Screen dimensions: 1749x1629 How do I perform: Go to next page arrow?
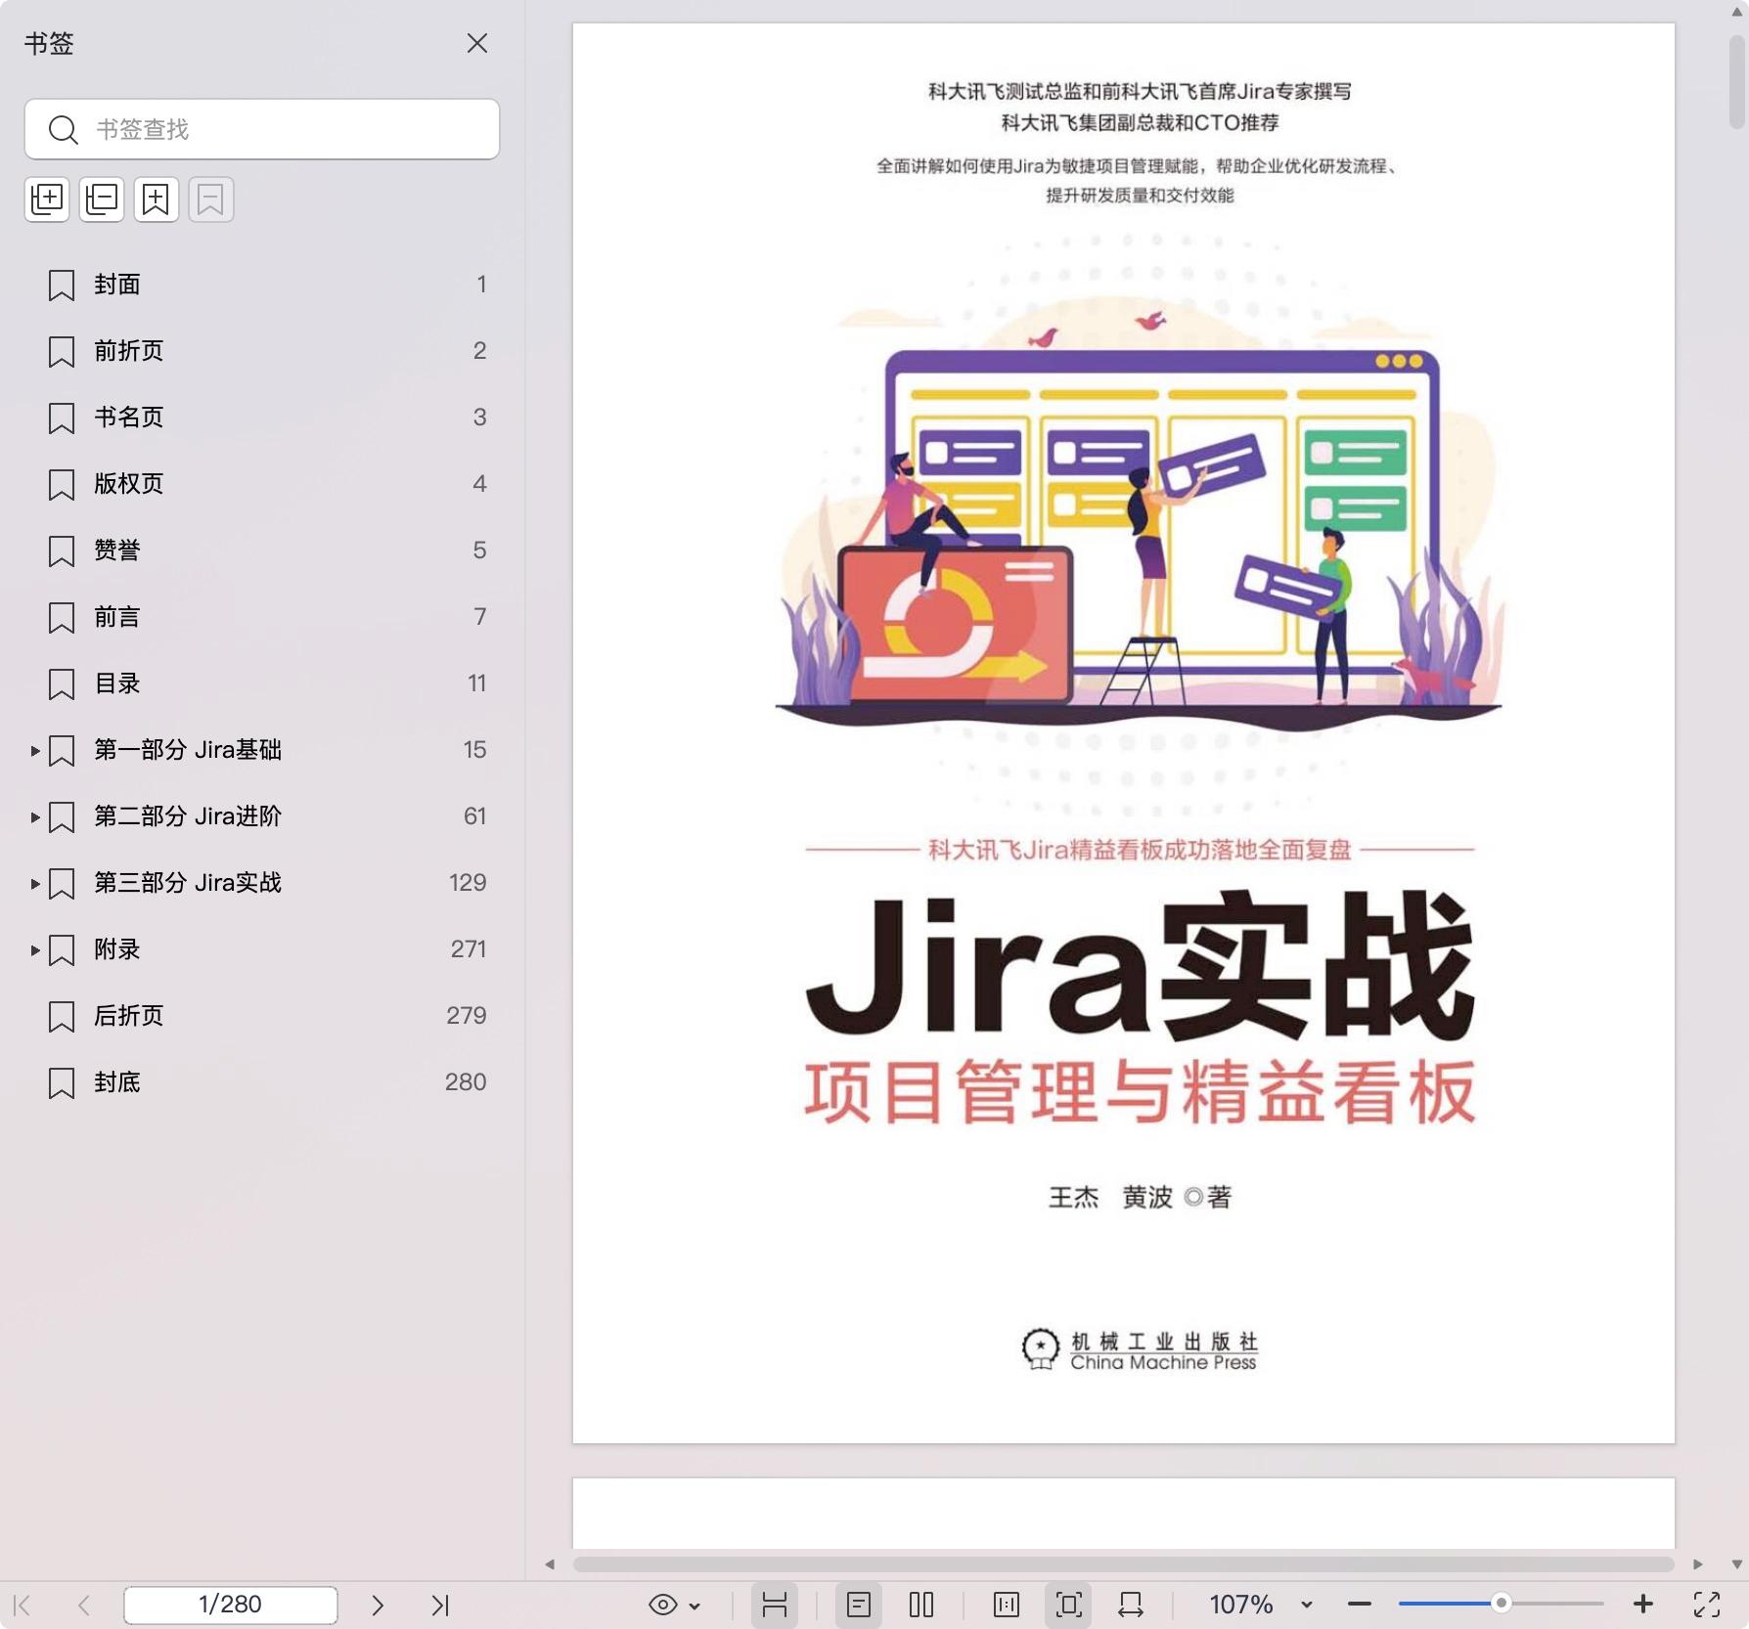point(378,1605)
